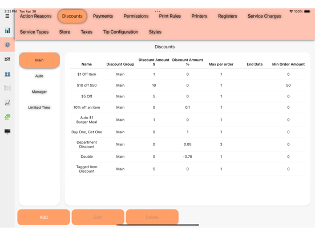This screenshot has height=236, width=315.
Task: Select the '$5 Off' discount row
Action: click(x=187, y=96)
